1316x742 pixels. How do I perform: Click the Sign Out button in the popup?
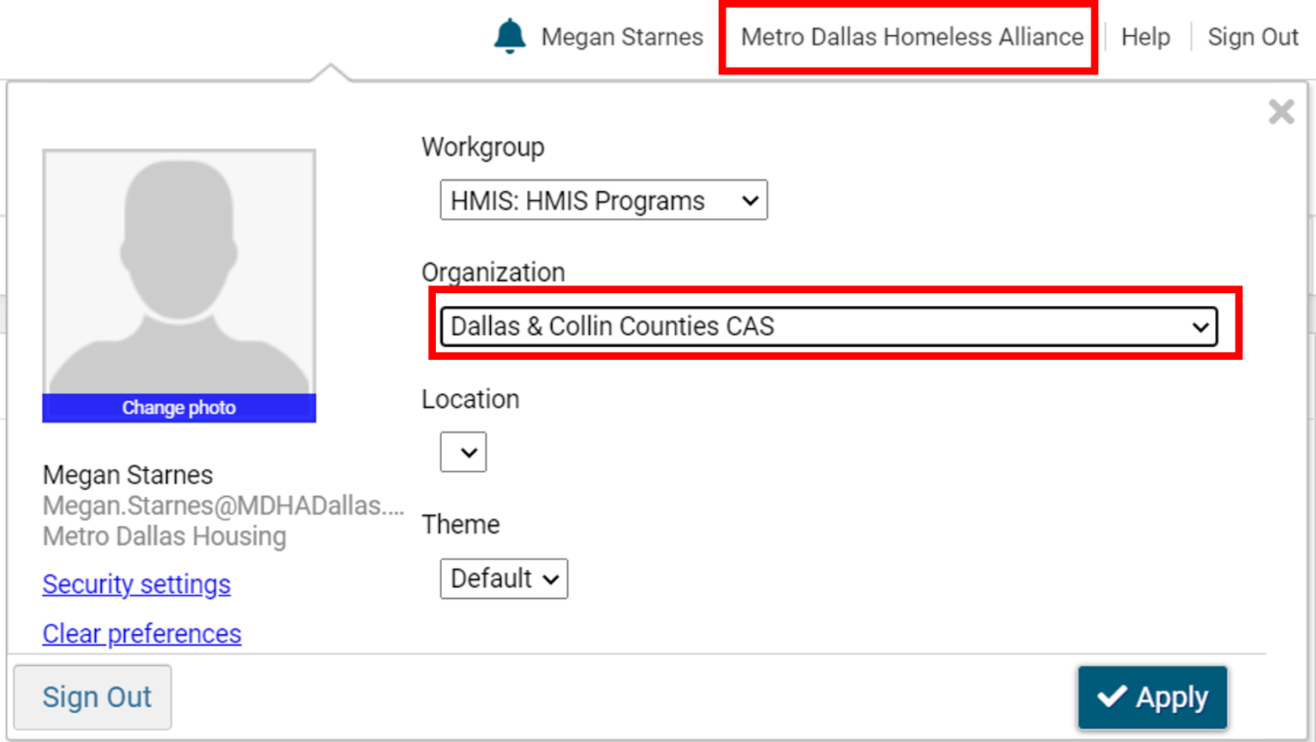click(x=93, y=697)
